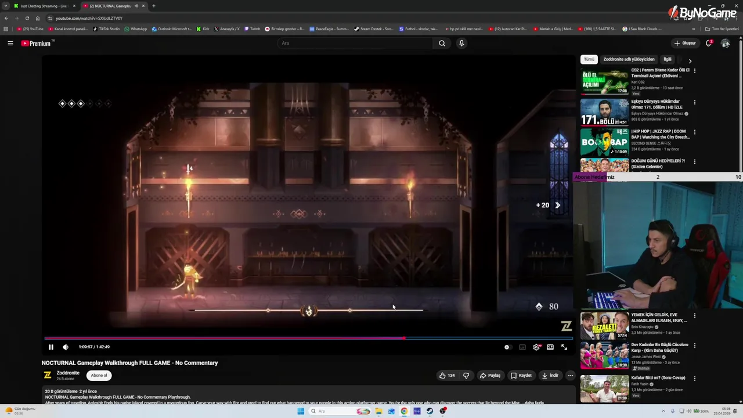Open a new browser tab with plus
Viewport: 743px width, 418px height.
tap(154, 6)
